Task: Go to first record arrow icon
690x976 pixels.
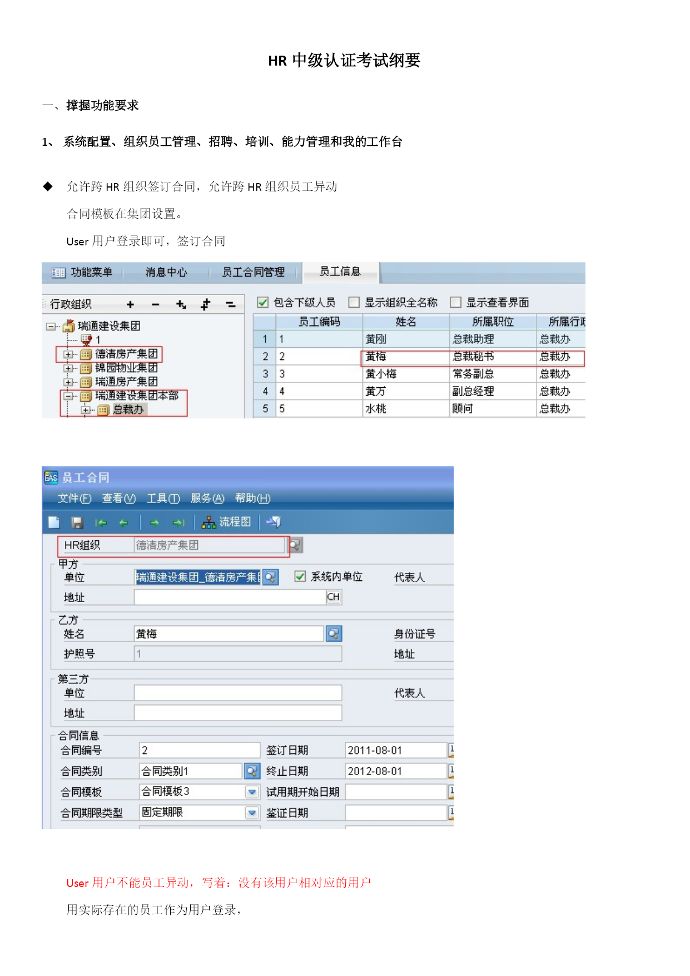Action: (101, 522)
